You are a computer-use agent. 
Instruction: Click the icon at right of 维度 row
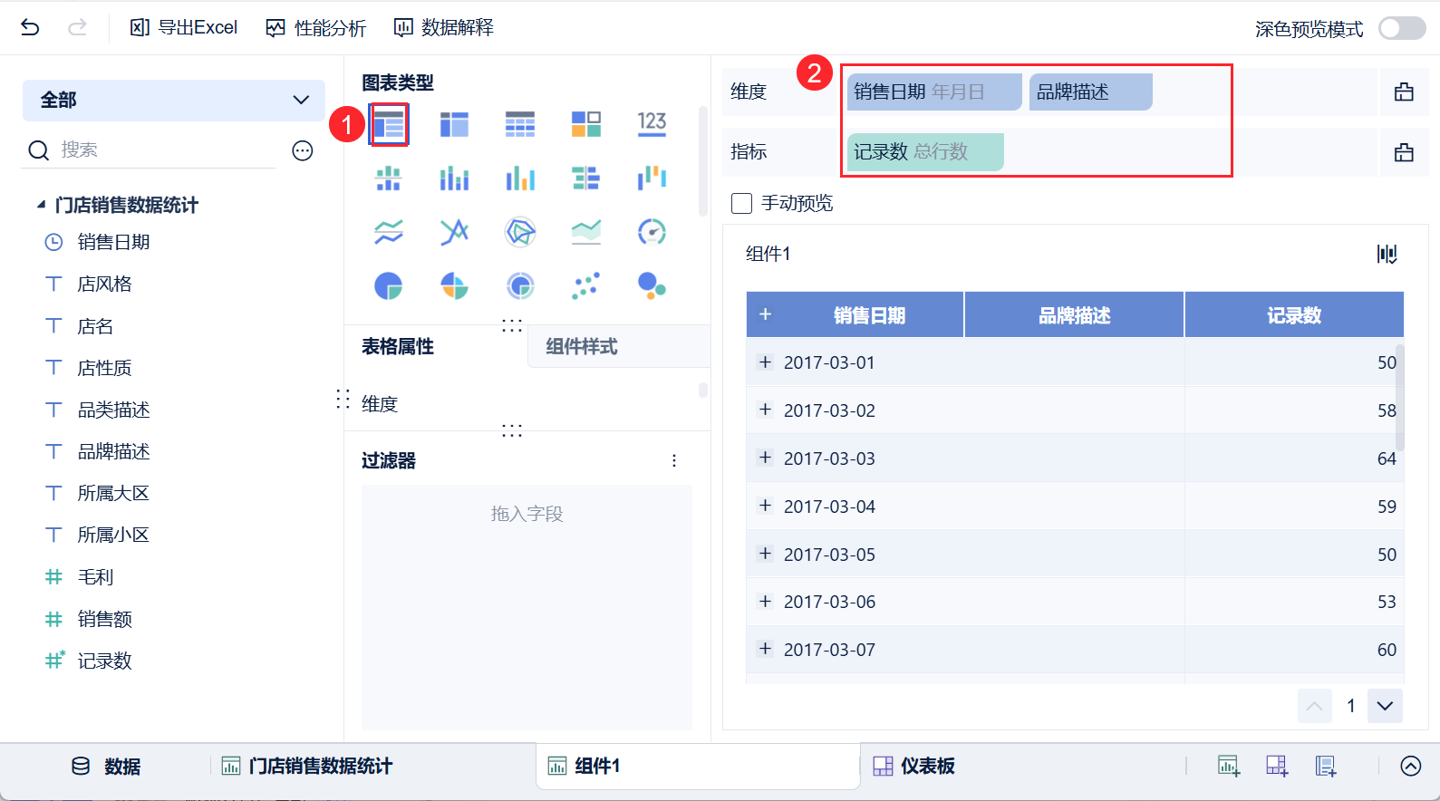pyautogui.click(x=1404, y=92)
